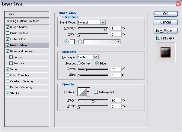Select the Inner Shadow style entry
The image size is (182, 132).
(19, 33)
